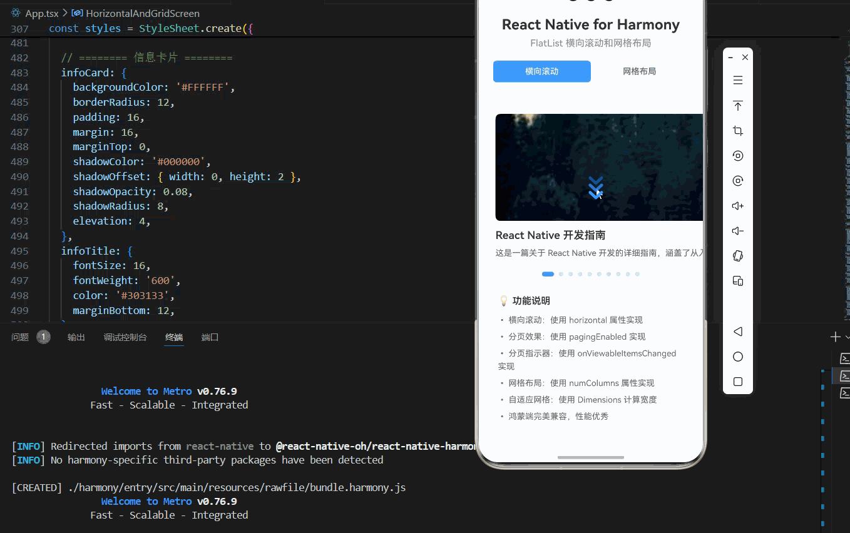
Task: Tap the phone bottom gesture bar
Action: click(591, 457)
